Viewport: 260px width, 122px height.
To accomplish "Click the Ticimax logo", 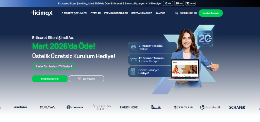I will pos(42,13).
